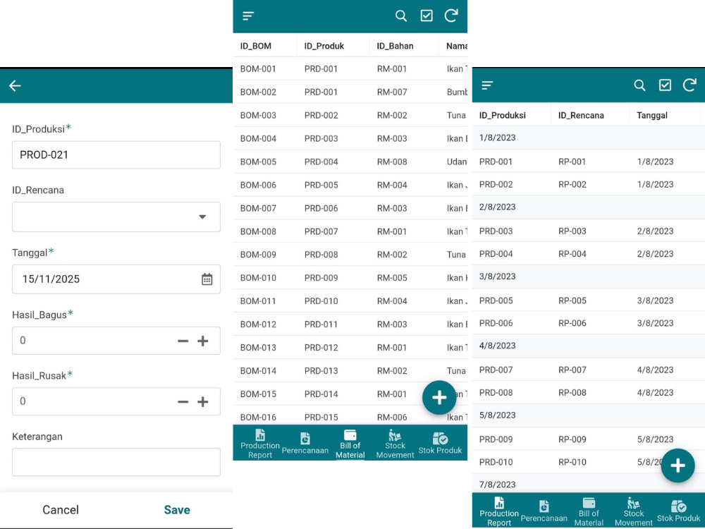
Task: Expand the ID_Rencana dropdown
Action: coord(116,217)
